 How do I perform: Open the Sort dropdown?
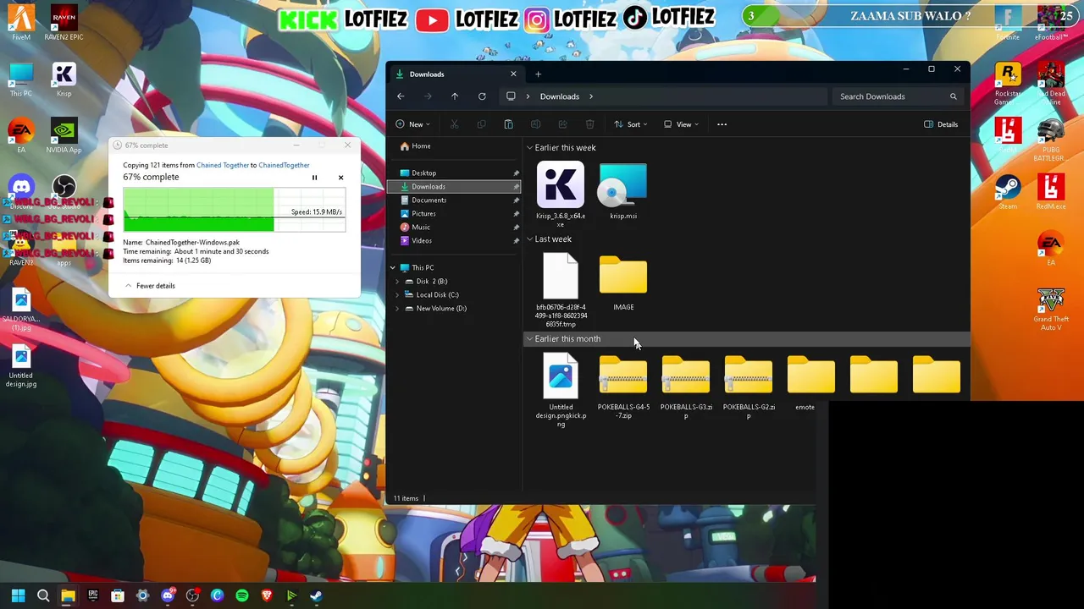[631, 124]
